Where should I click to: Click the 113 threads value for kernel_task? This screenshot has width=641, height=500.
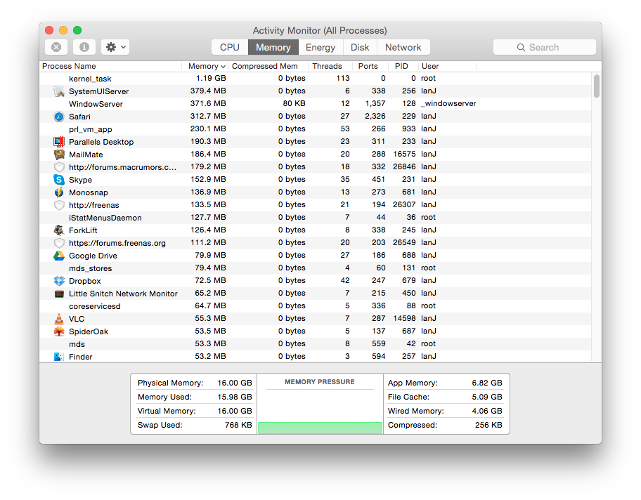tap(342, 78)
